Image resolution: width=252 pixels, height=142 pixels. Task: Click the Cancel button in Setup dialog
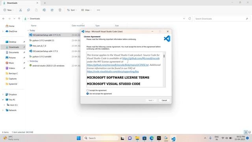click(164, 100)
